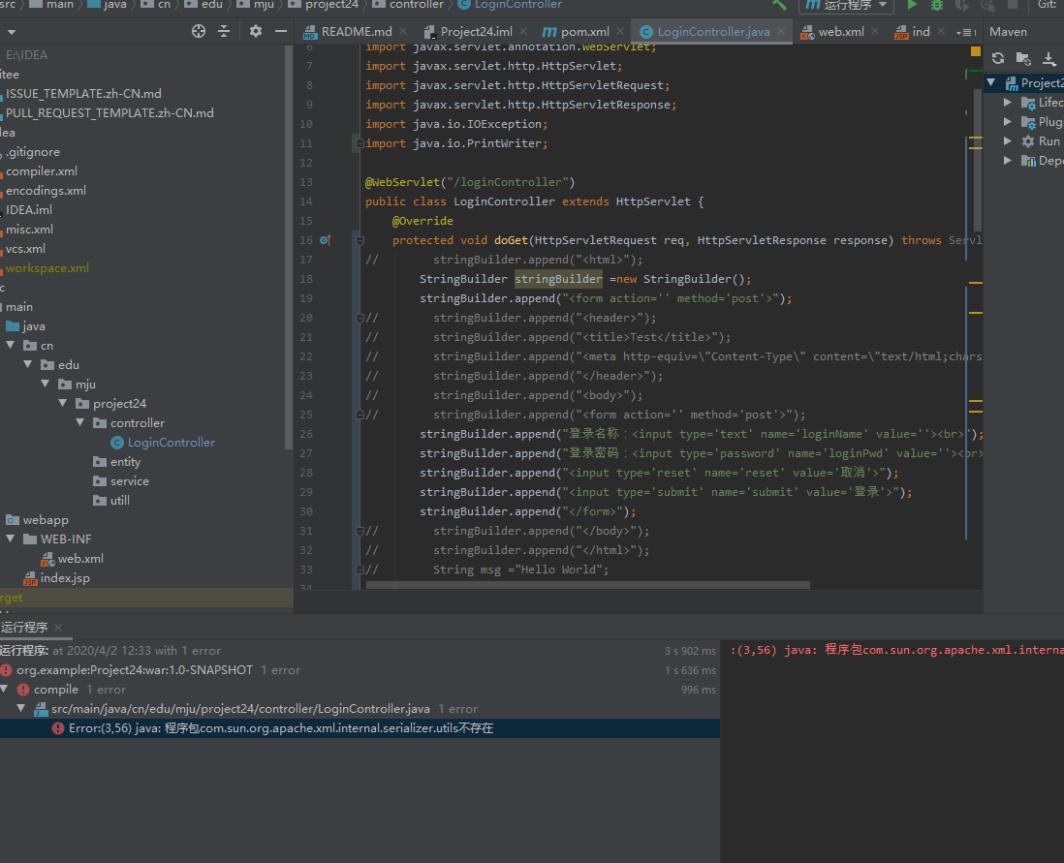This screenshot has height=863, width=1064.
Task: Click the yellow inspection indicator square in editor
Action: [x=976, y=51]
